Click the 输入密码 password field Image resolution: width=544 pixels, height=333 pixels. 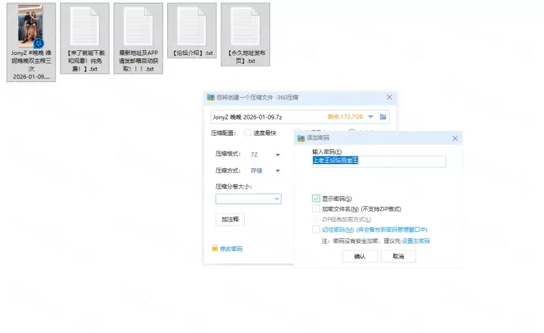pyautogui.click(x=379, y=161)
